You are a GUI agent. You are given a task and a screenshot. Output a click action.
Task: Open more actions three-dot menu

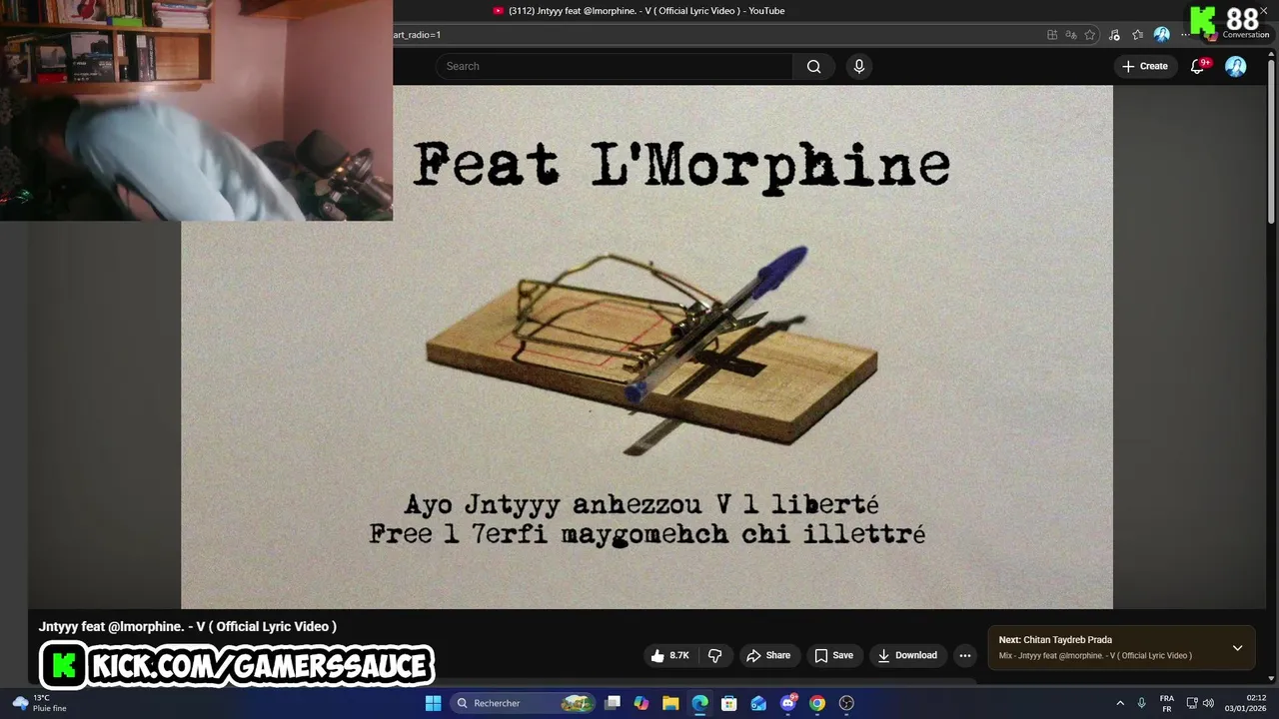point(964,655)
